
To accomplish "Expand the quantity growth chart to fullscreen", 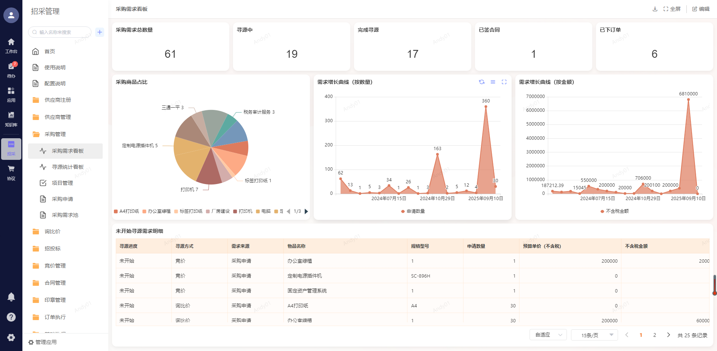I will tap(504, 82).
